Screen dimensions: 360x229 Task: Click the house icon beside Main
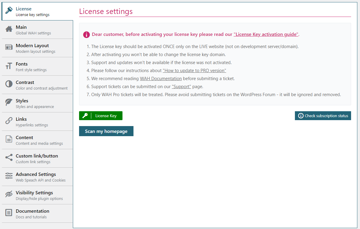click(9, 30)
